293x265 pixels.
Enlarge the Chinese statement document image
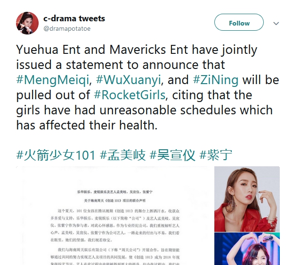click(115, 215)
